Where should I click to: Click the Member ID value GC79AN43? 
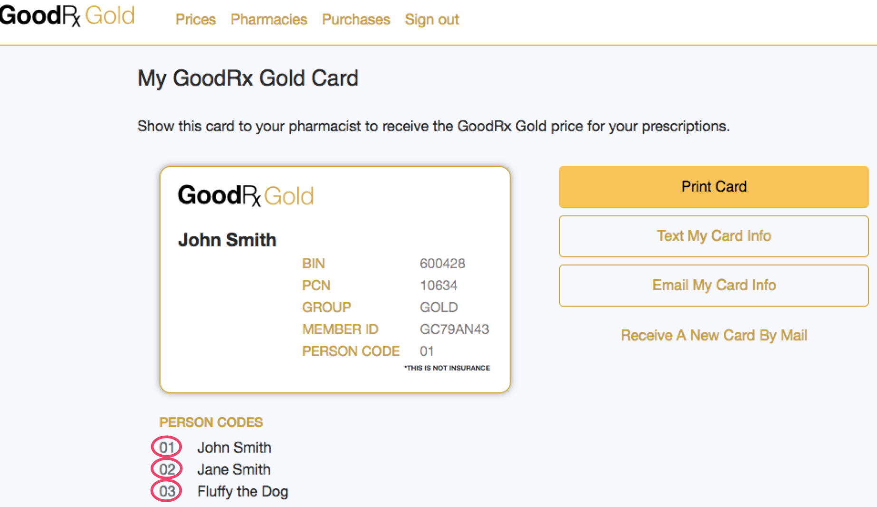[454, 329]
